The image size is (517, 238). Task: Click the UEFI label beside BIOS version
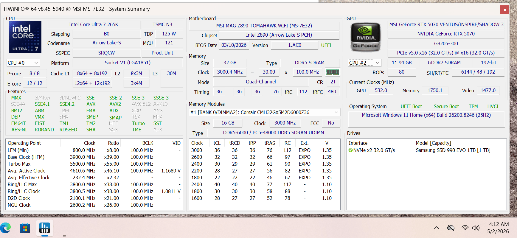click(326, 46)
